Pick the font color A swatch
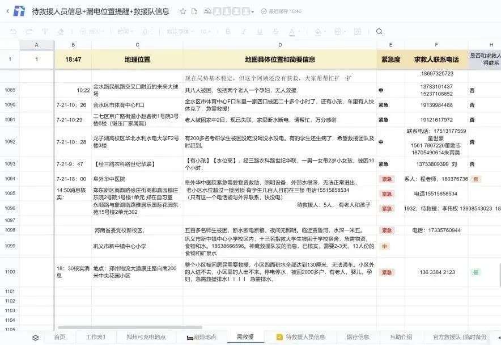 [292, 31]
